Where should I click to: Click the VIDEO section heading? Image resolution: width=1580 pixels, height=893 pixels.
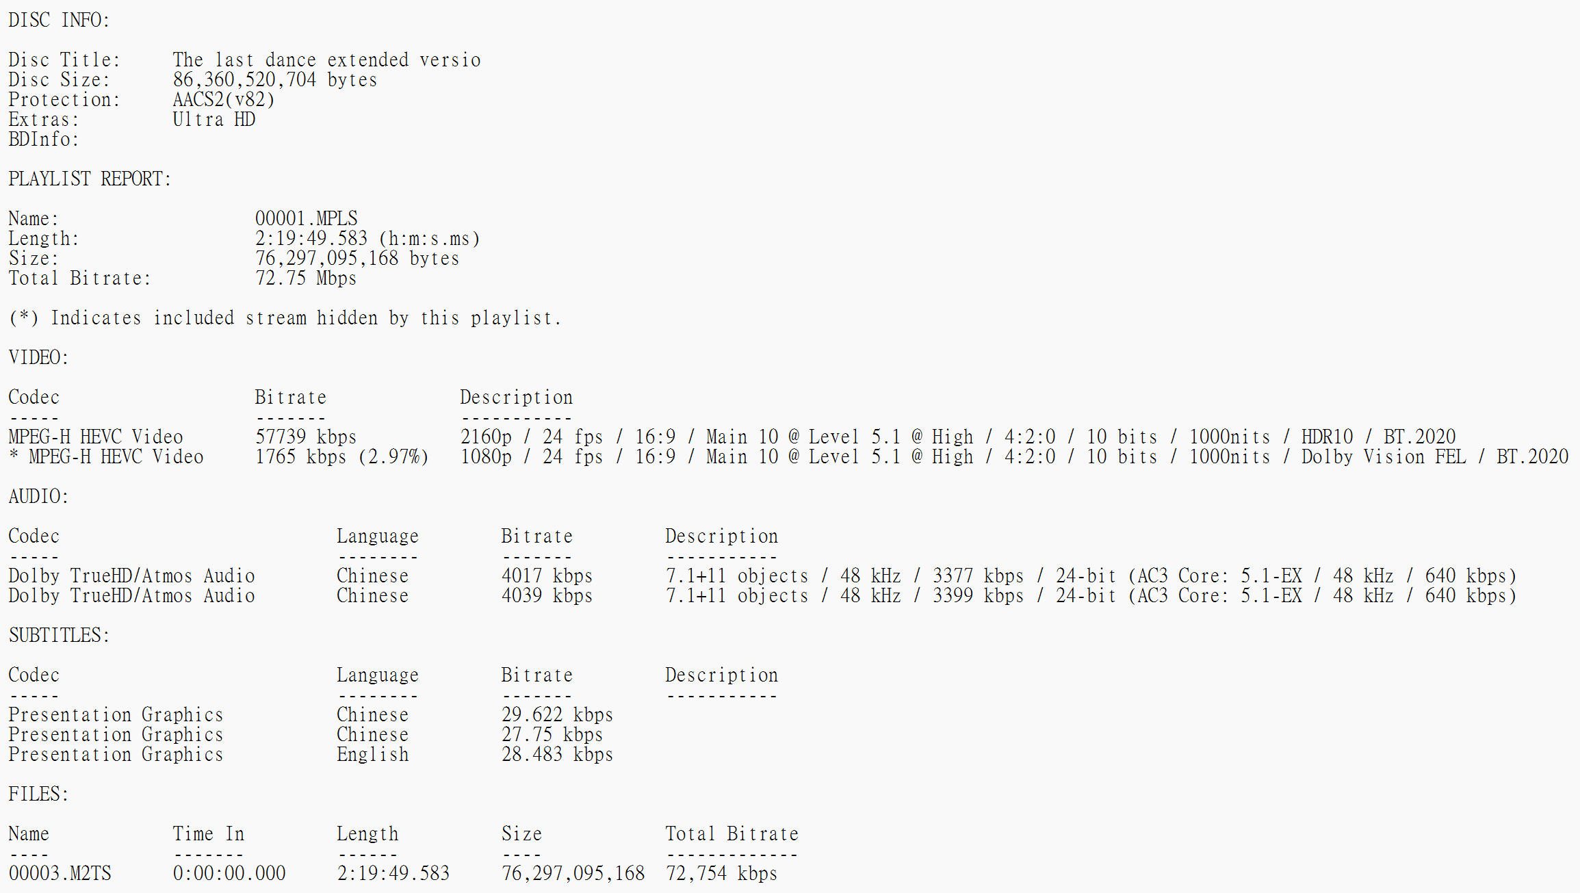click(38, 357)
